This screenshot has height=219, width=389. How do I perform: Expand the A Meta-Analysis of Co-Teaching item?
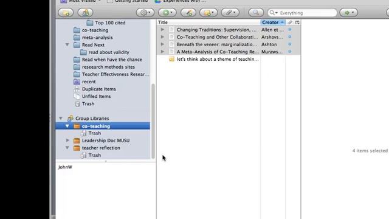162,52
